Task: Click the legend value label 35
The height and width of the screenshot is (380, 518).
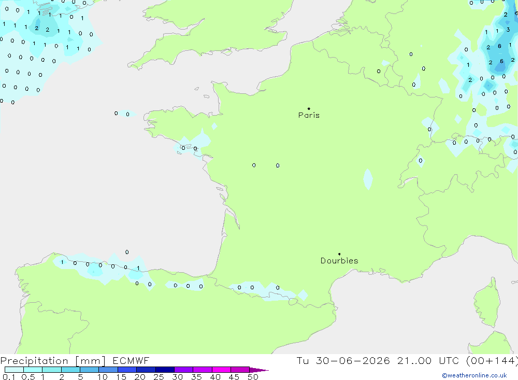Action: (196, 377)
